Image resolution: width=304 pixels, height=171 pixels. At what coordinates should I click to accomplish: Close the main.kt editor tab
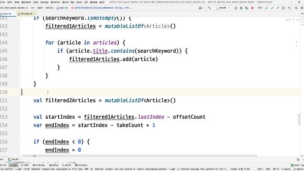click(14, 14)
